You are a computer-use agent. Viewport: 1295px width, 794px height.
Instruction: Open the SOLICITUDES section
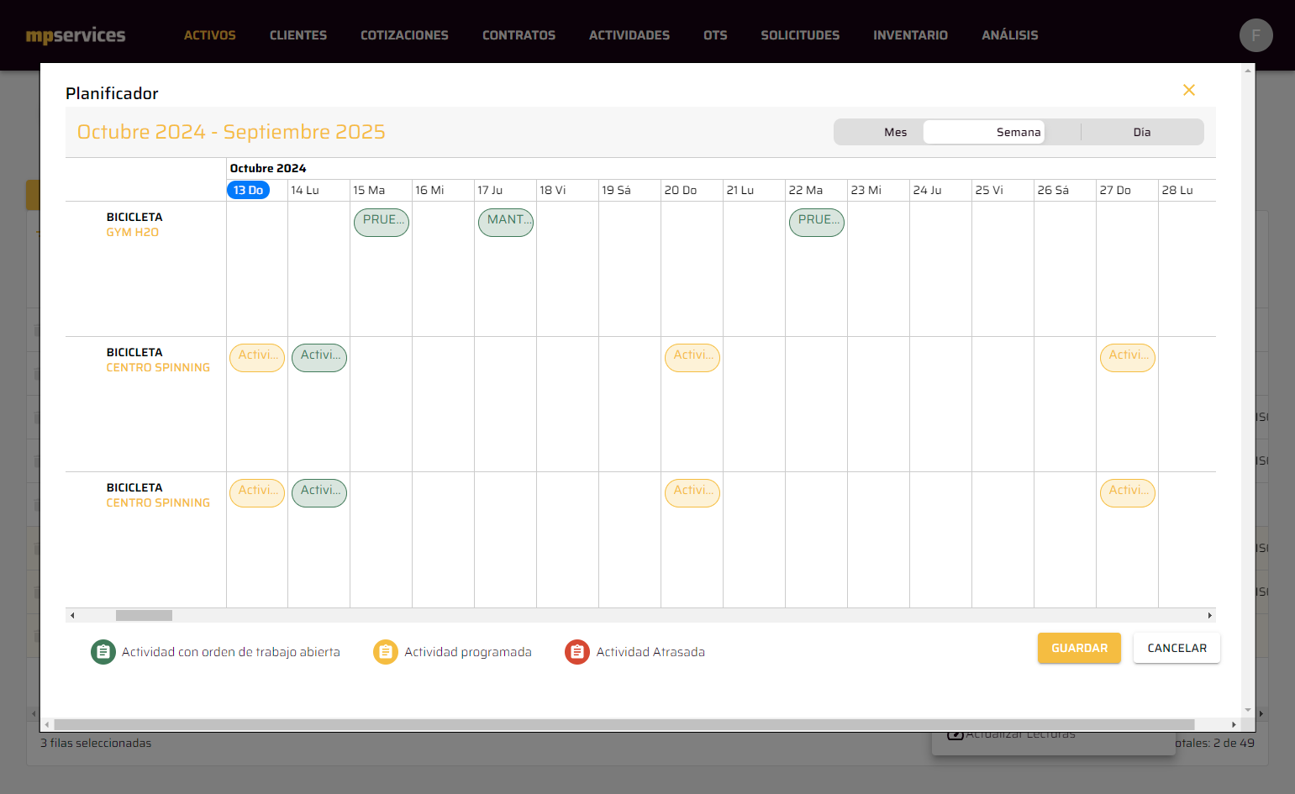800,35
